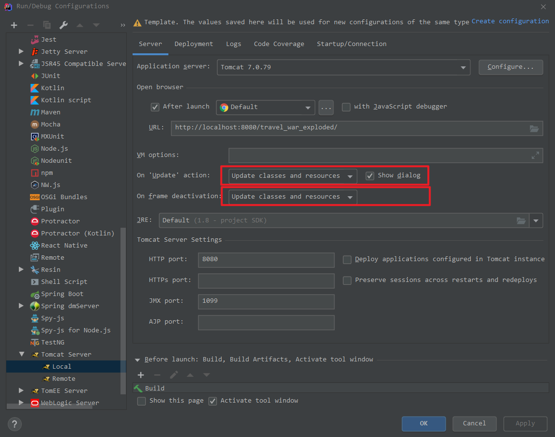Open the URL field folder browse icon
555x437 pixels.
click(x=534, y=128)
